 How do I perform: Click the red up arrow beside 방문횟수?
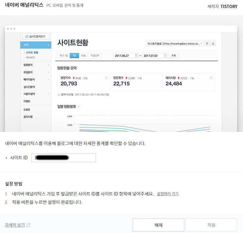click(x=126, y=78)
